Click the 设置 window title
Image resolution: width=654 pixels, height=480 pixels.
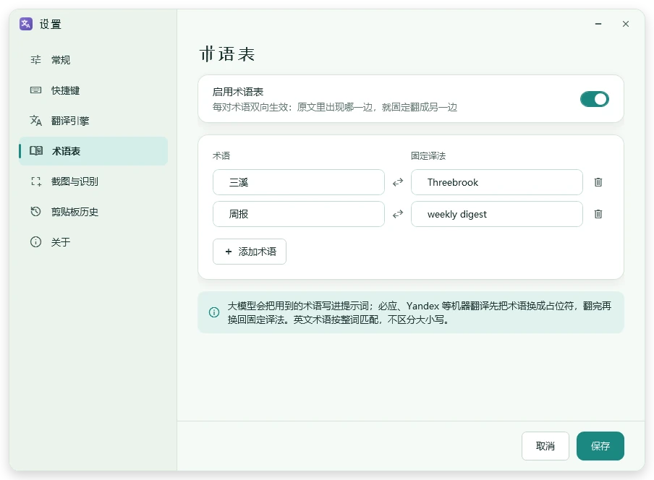(x=51, y=24)
